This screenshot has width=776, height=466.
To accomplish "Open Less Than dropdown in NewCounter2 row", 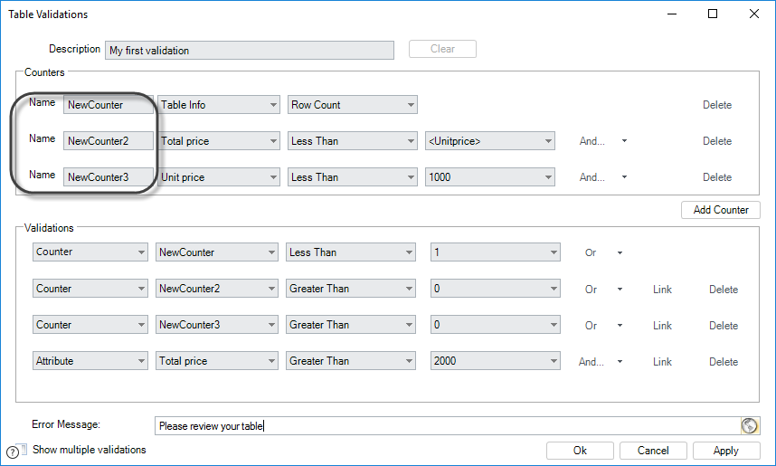I will pos(353,140).
